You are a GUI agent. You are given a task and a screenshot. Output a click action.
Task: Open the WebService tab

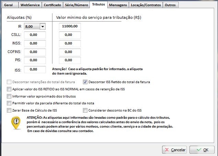30,5
